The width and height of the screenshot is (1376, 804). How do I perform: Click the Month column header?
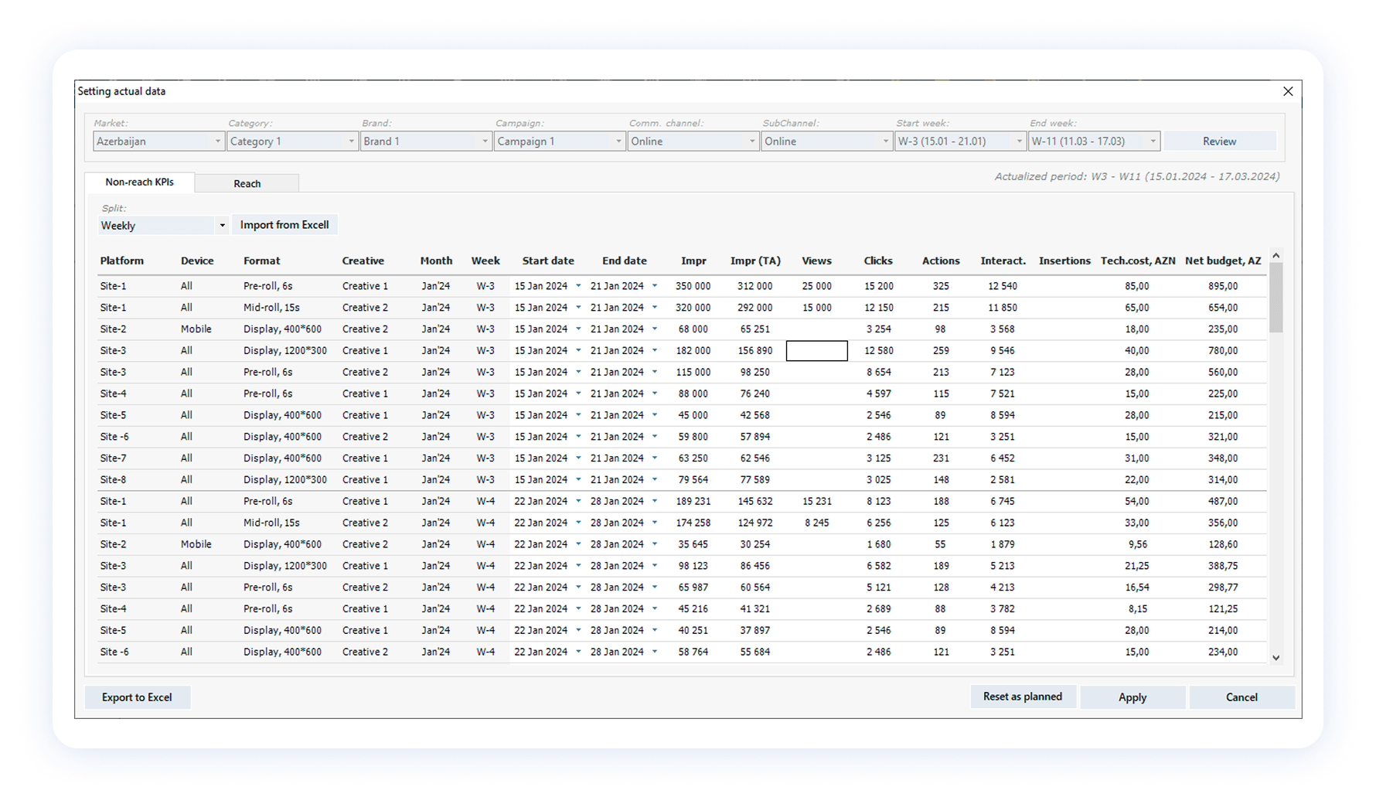tap(436, 261)
